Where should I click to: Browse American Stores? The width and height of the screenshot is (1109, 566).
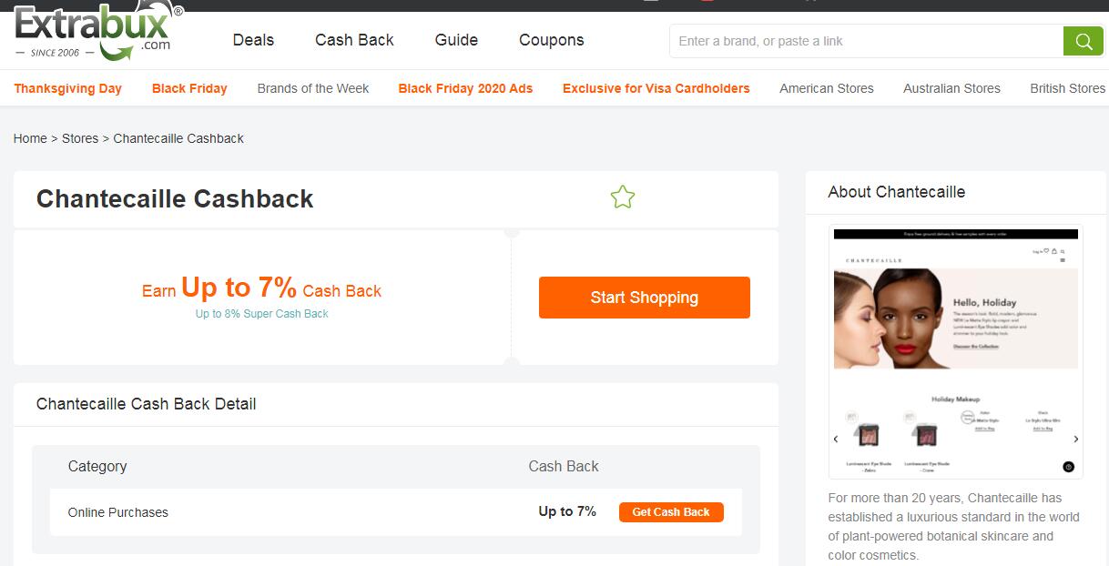point(826,88)
